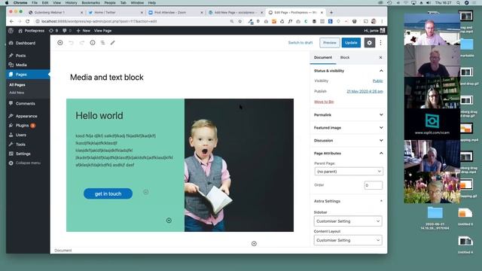Close the settings sidebar with X
The width and height of the screenshot is (482, 271).
pos(380,57)
